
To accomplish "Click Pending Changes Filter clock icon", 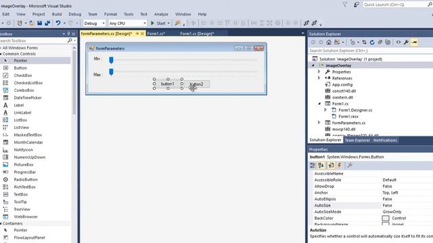I will click(x=352, y=42).
